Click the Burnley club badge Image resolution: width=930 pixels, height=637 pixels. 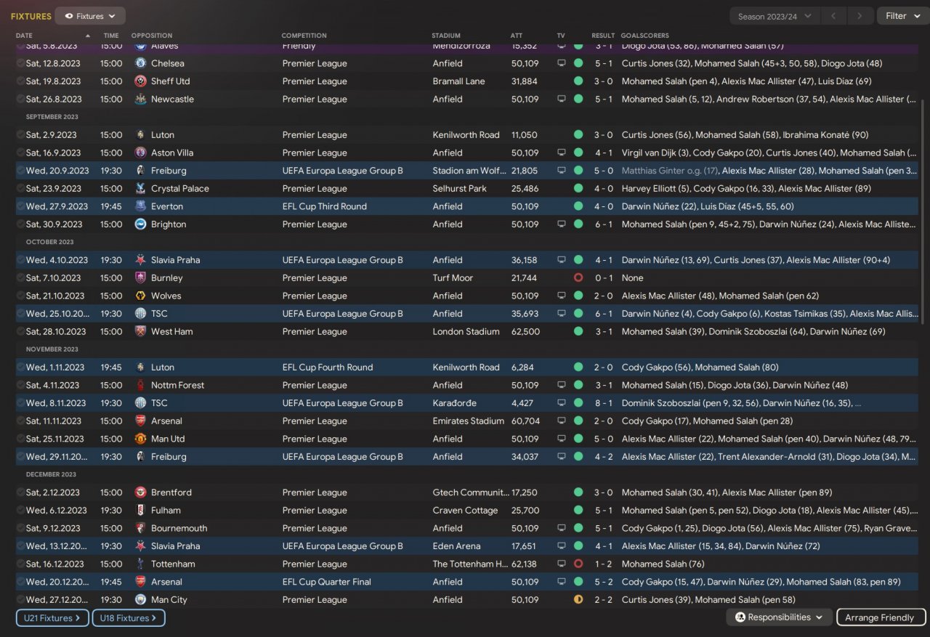(x=140, y=277)
